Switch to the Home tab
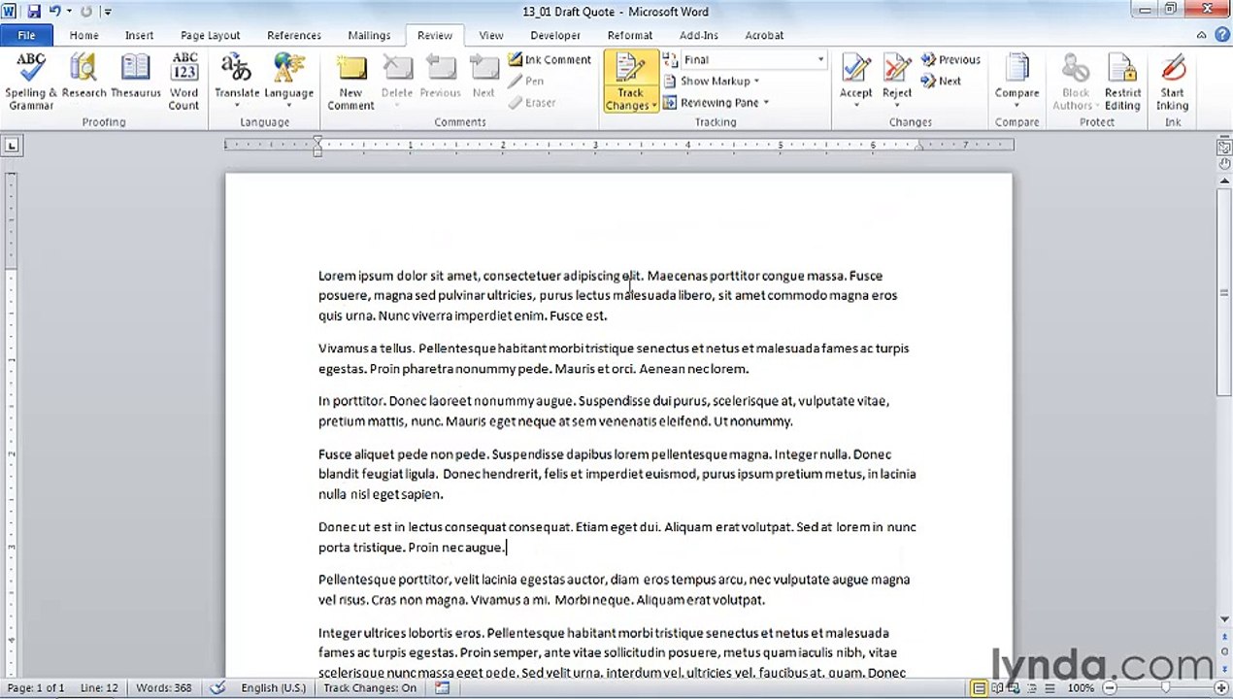 [83, 35]
